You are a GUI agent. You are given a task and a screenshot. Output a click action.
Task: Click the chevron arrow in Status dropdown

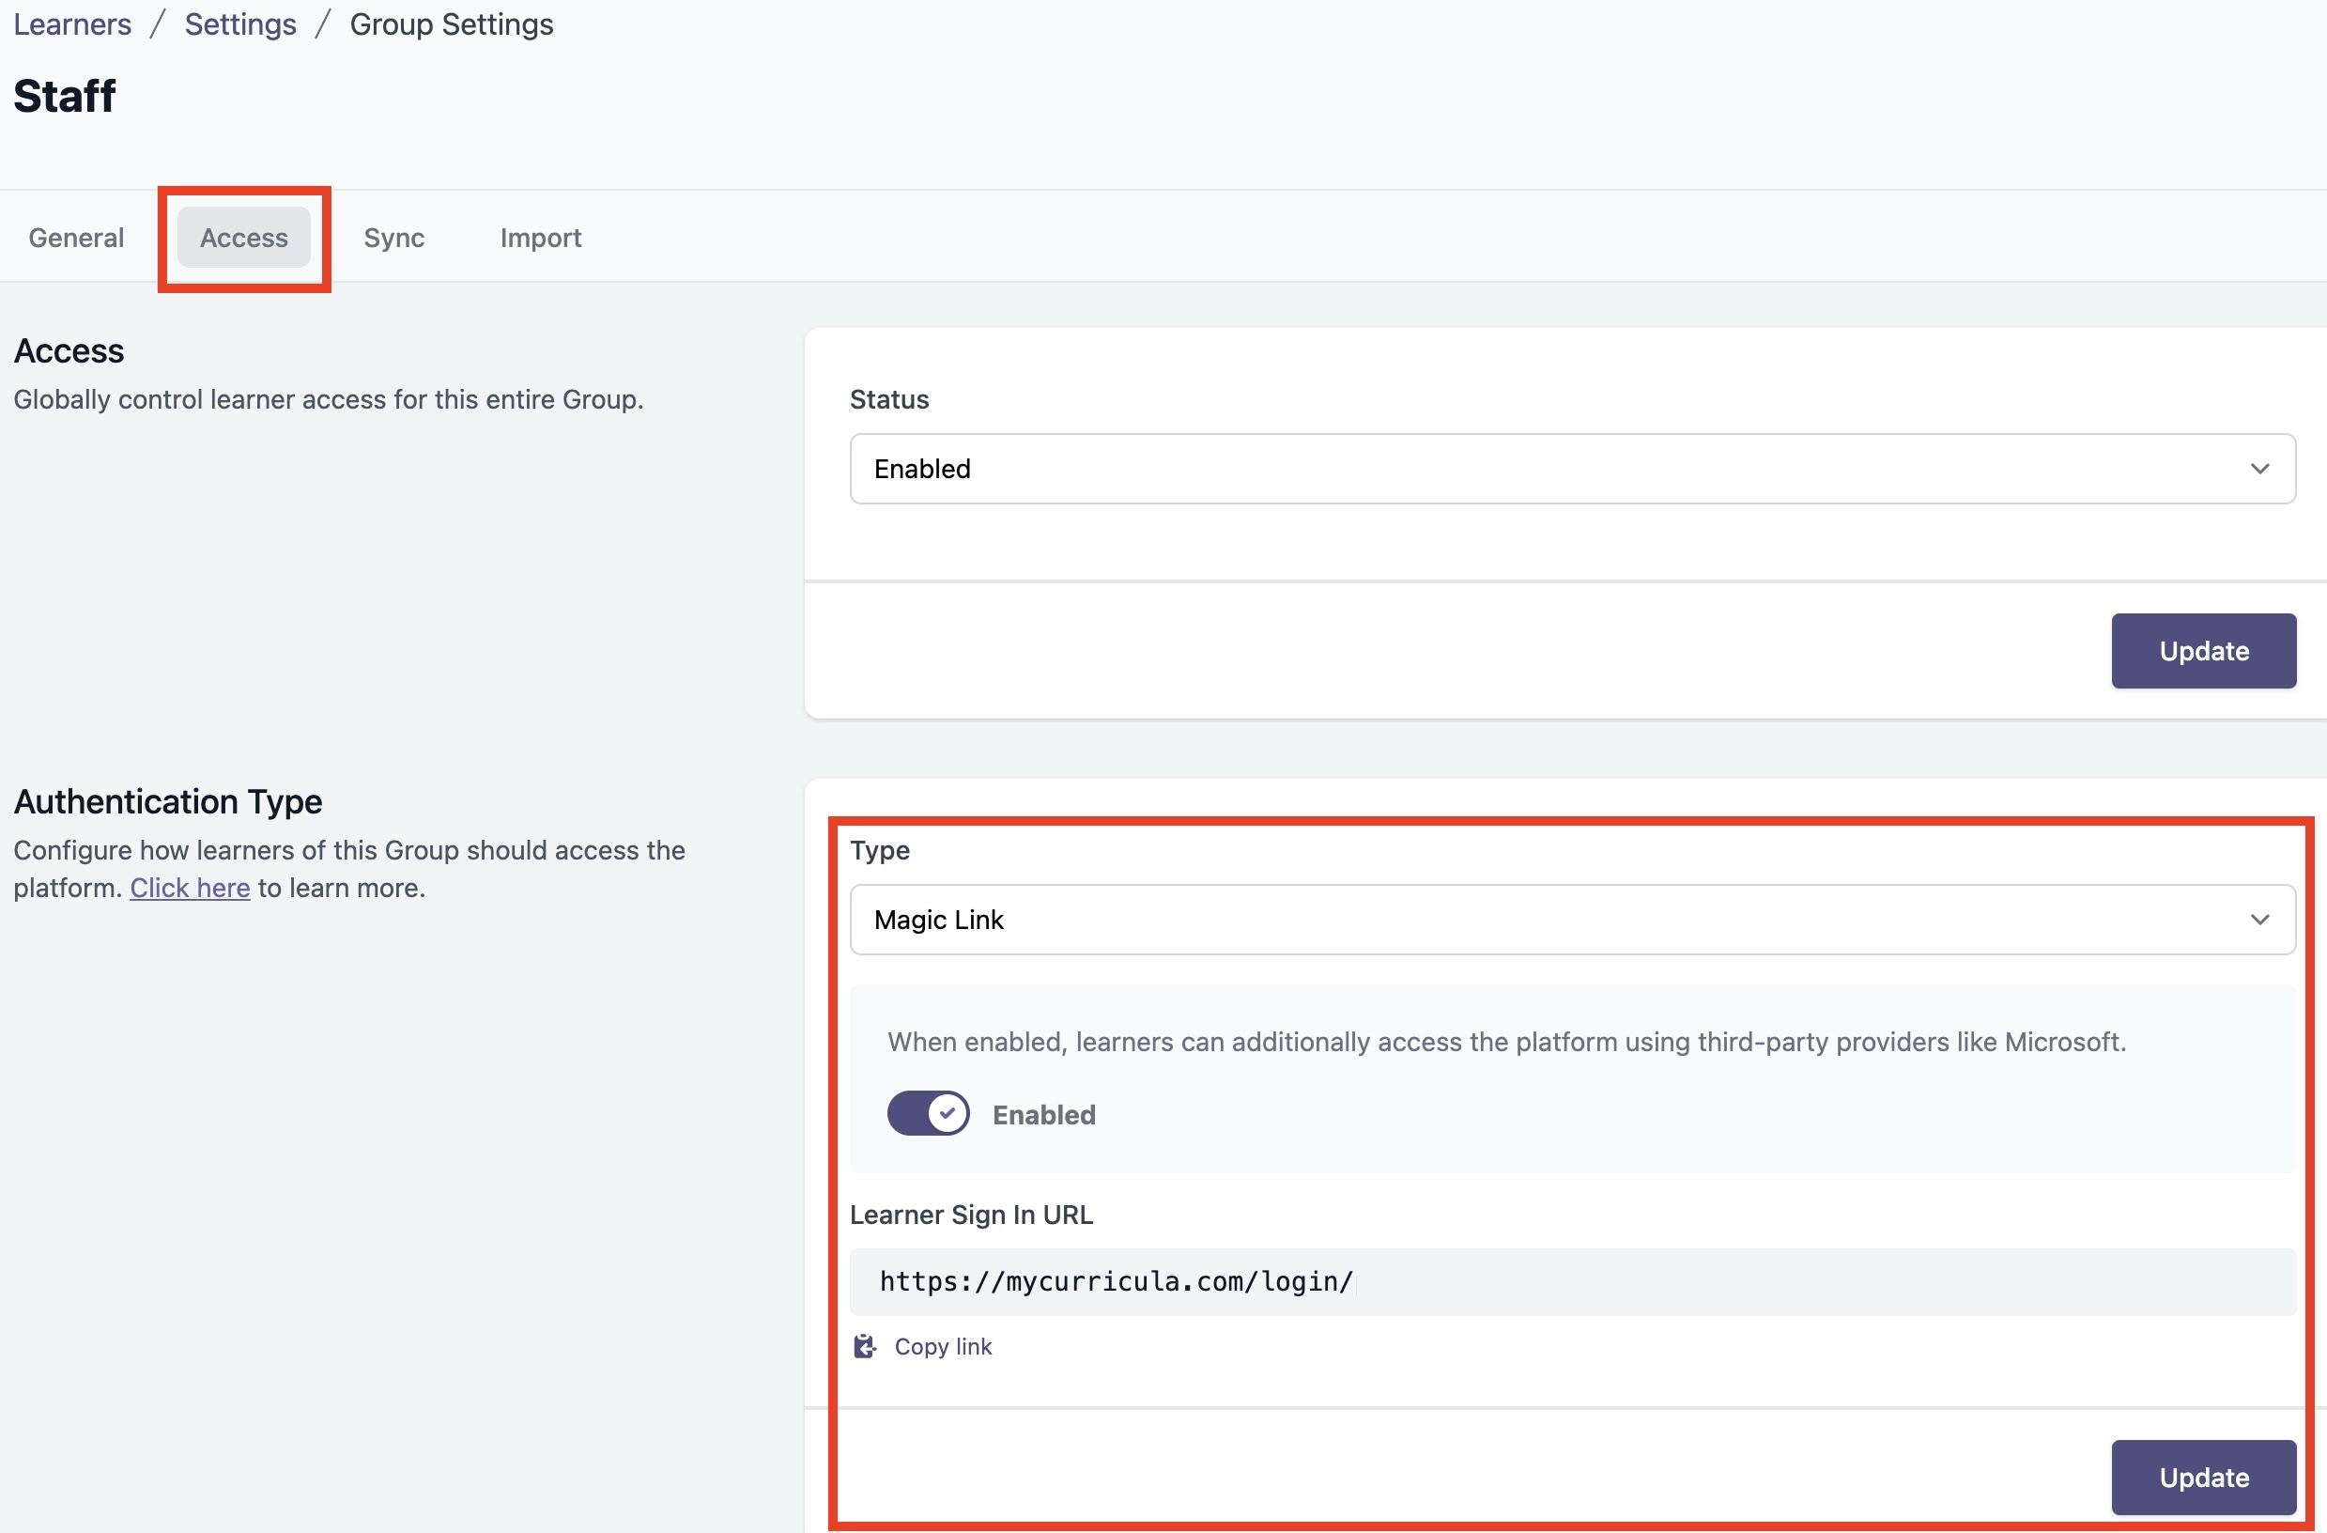click(x=2258, y=469)
